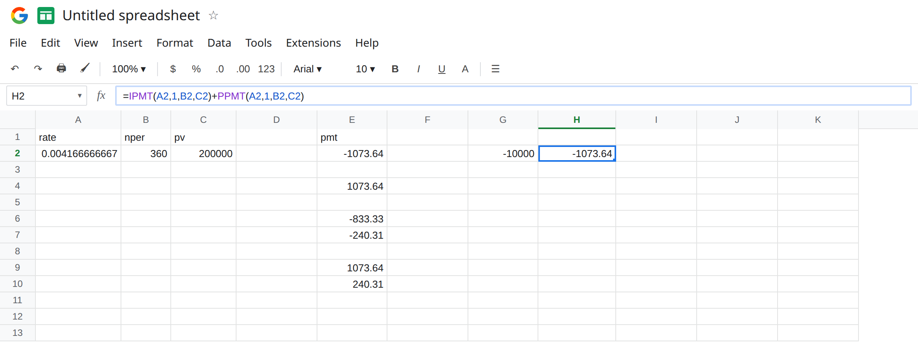Select cell with value 200000
The width and height of the screenshot is (918, 346).
tap(203, 154)
